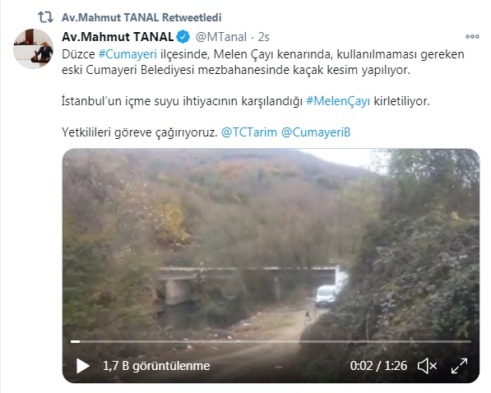Image resolution: width=491 pixels, height=393 pixels.
Task: Click 'Av.Mahmut TANAL Retweetledi' label
Action: 141,17
